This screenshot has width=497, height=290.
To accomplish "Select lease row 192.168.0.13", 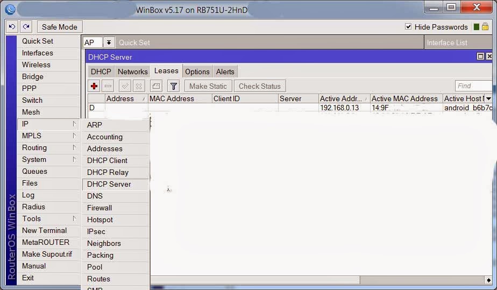I will pyautogui.click(x=290, y=108).
